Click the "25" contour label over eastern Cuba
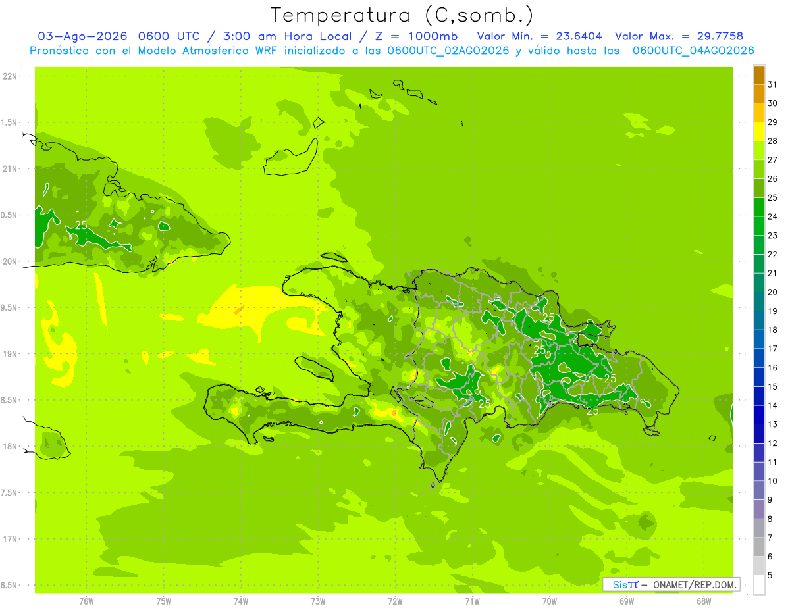 point(82,225)
